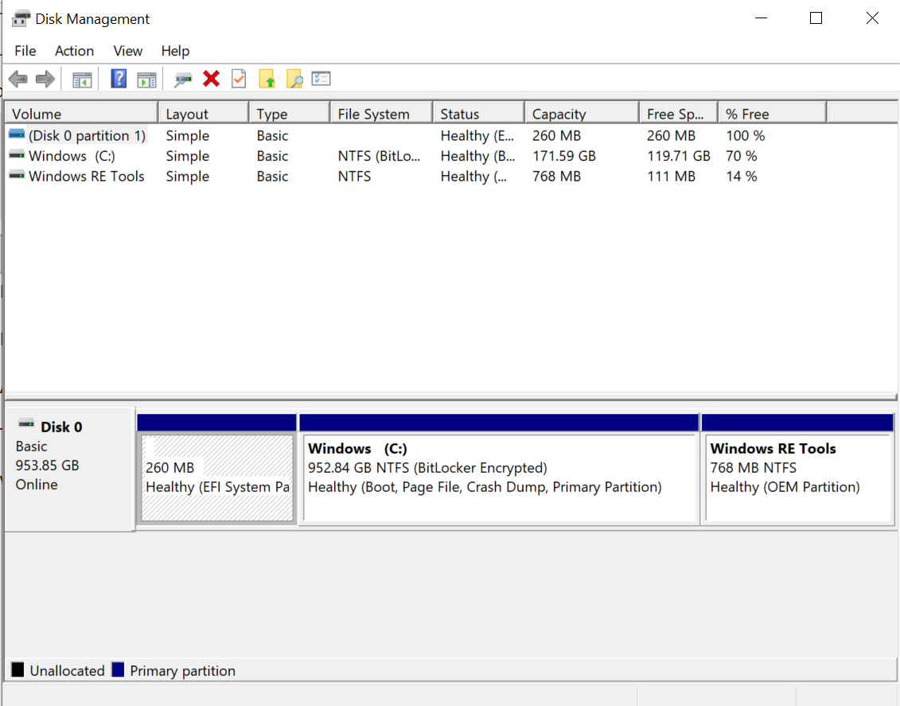Maximize the Disk Management window
900x706 pixels.
coord(816,18)
